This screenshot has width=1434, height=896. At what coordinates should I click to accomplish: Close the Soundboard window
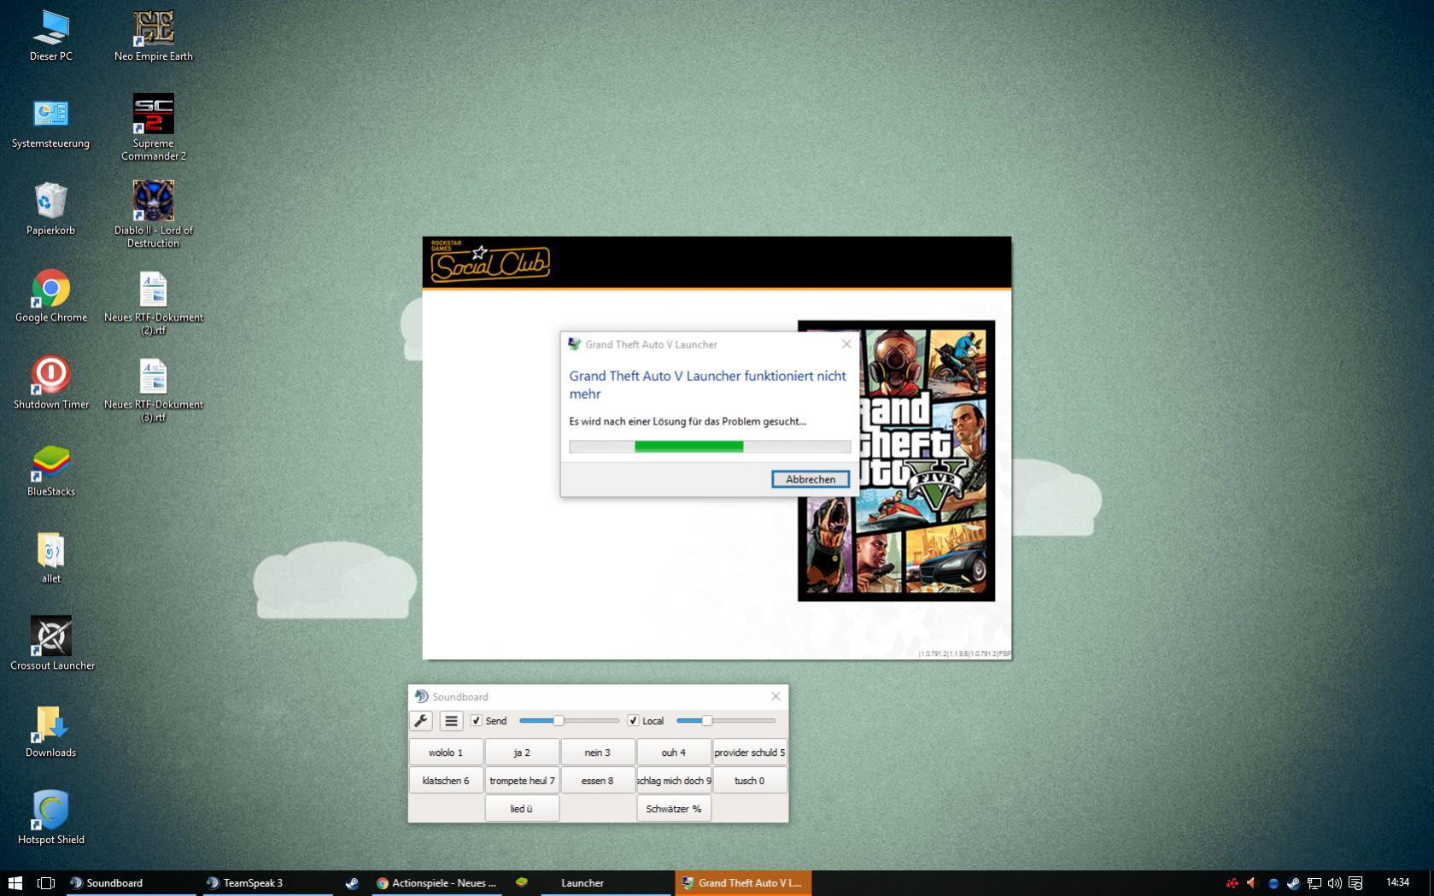point(776,696)
